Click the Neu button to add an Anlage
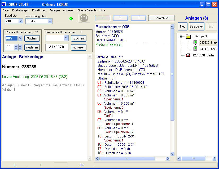Viewport: 219px width, 169px height. (x=182, y=26)
